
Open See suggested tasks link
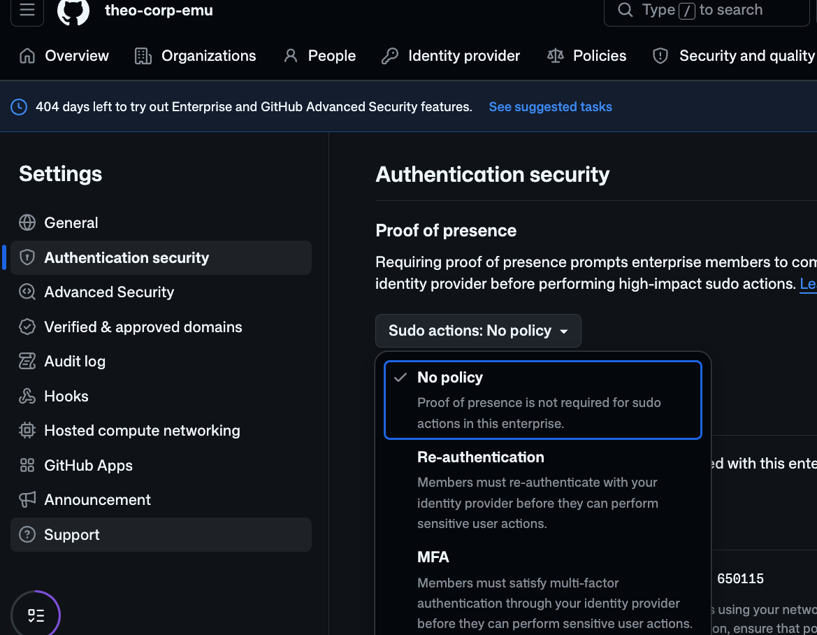tap(550, 107)
